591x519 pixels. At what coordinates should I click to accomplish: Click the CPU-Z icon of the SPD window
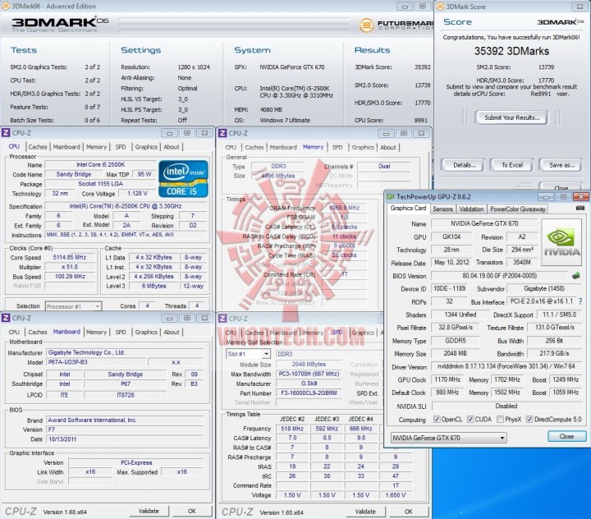click(x=222, y=318)
